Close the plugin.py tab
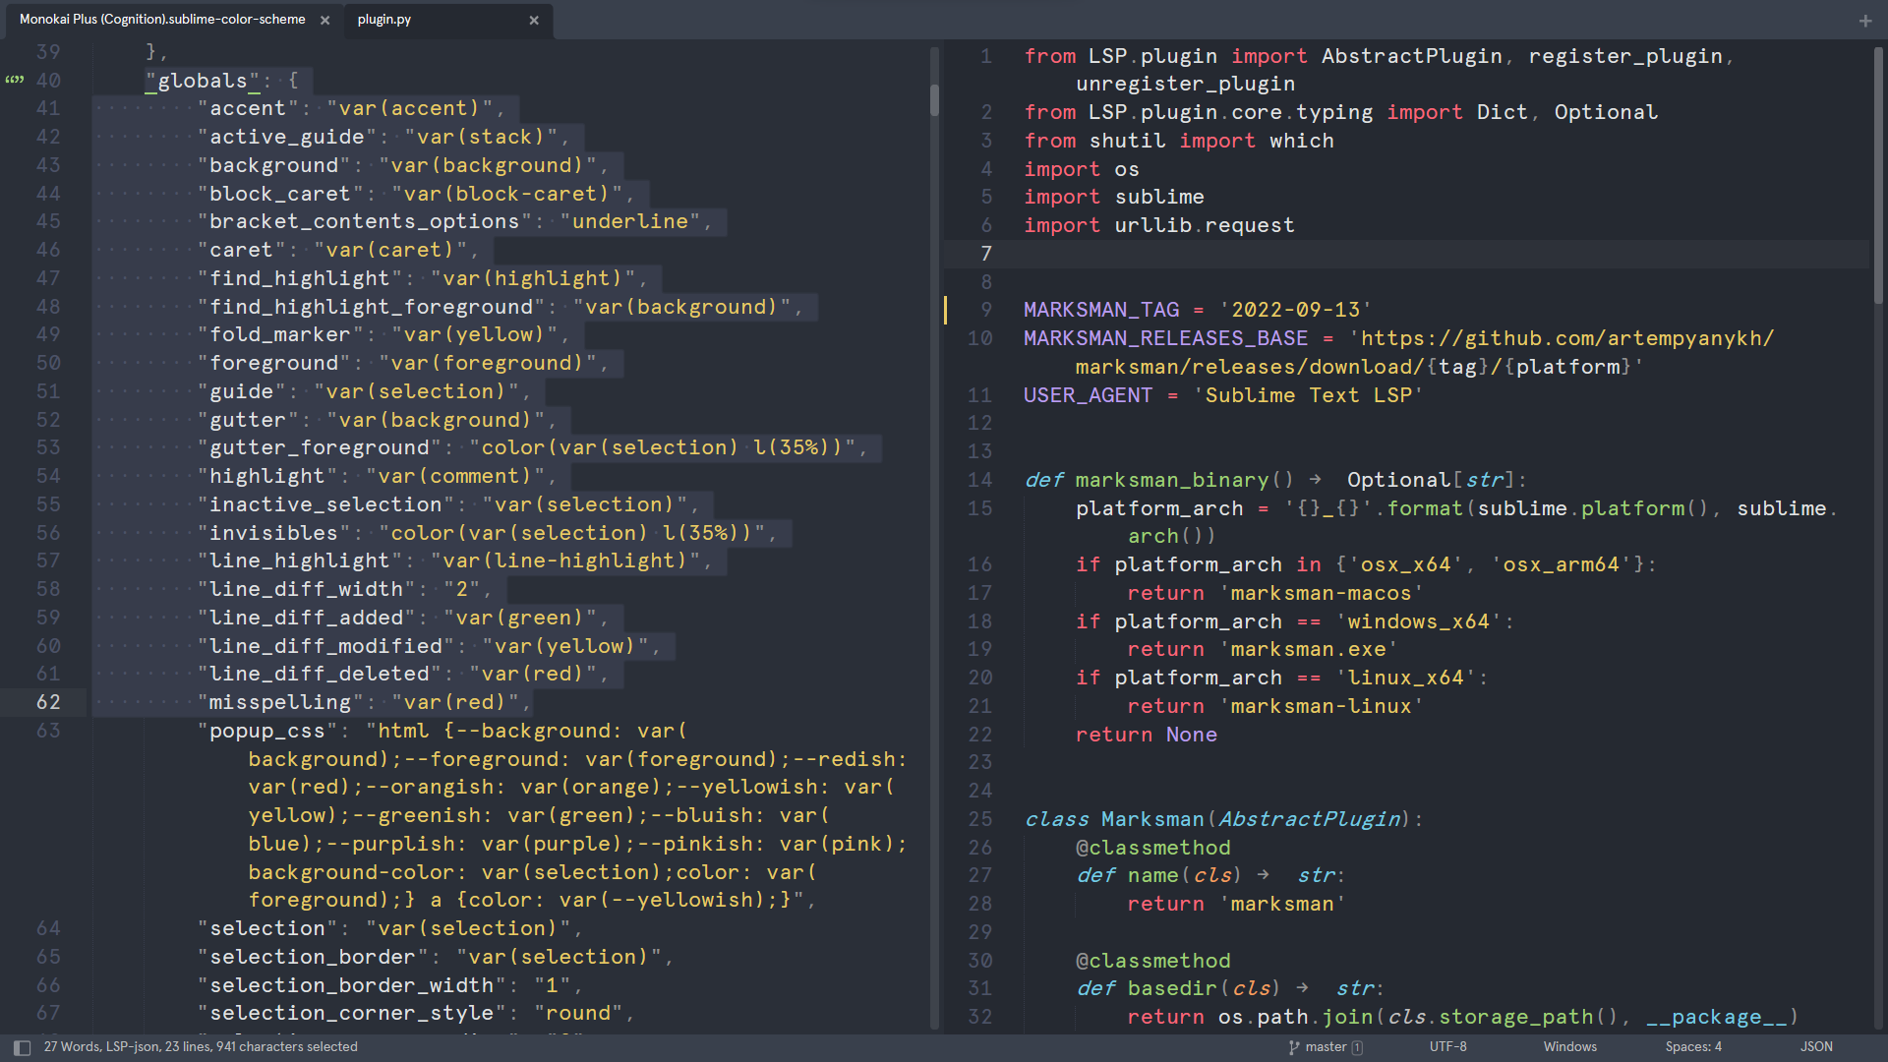 click(534, 20)
